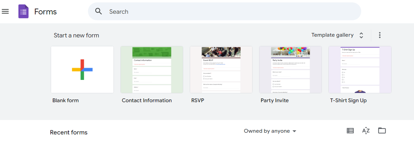
Task: Open the more options vertical dots
Action: tap(379, 35)
